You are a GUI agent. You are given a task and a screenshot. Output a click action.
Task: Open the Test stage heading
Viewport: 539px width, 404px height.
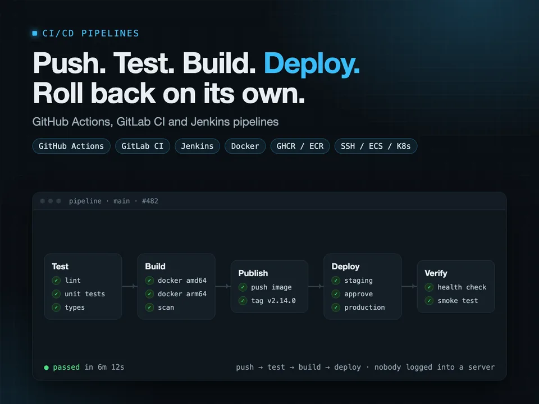60,267
